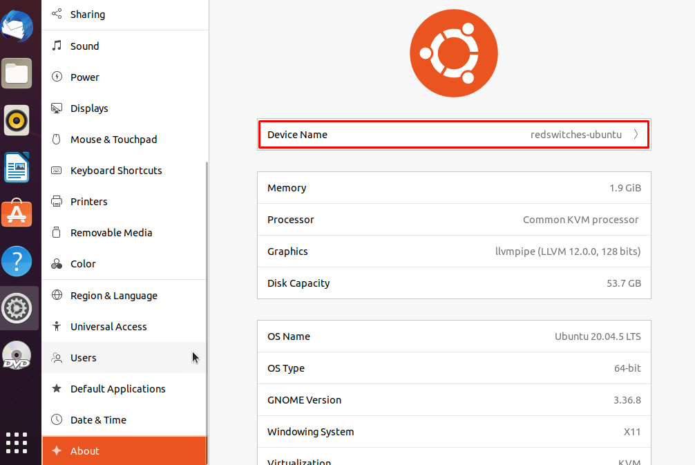Click the Displays monitor icon

click(57, 108)
